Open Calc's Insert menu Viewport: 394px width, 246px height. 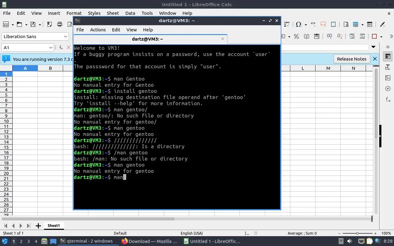click(54, 13)
